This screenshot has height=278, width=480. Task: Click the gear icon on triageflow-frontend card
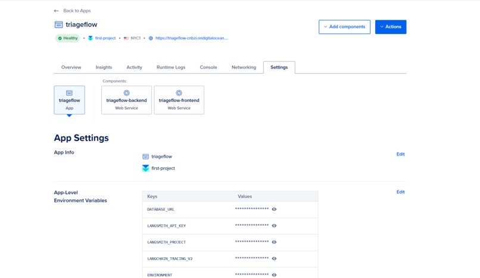click(x=179, y=93)
